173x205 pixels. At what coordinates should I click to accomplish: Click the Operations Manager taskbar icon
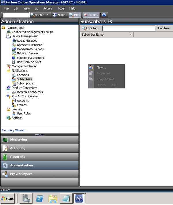click(x=79, y=199)
